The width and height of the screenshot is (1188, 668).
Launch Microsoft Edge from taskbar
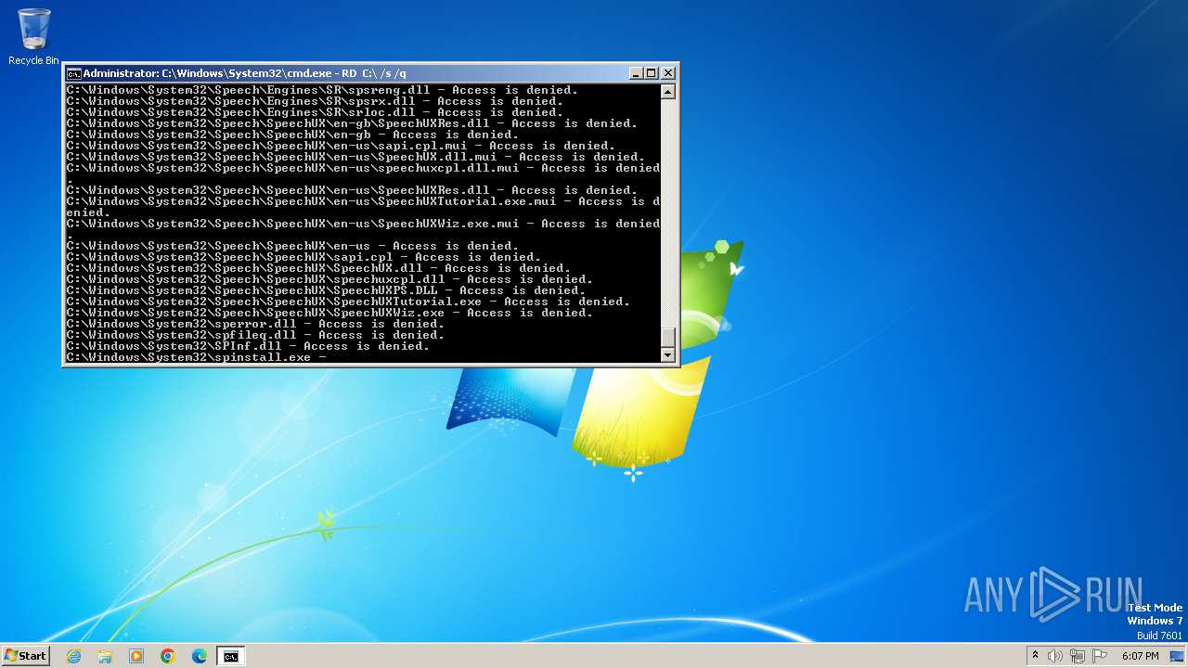click(x=200, y=656)
